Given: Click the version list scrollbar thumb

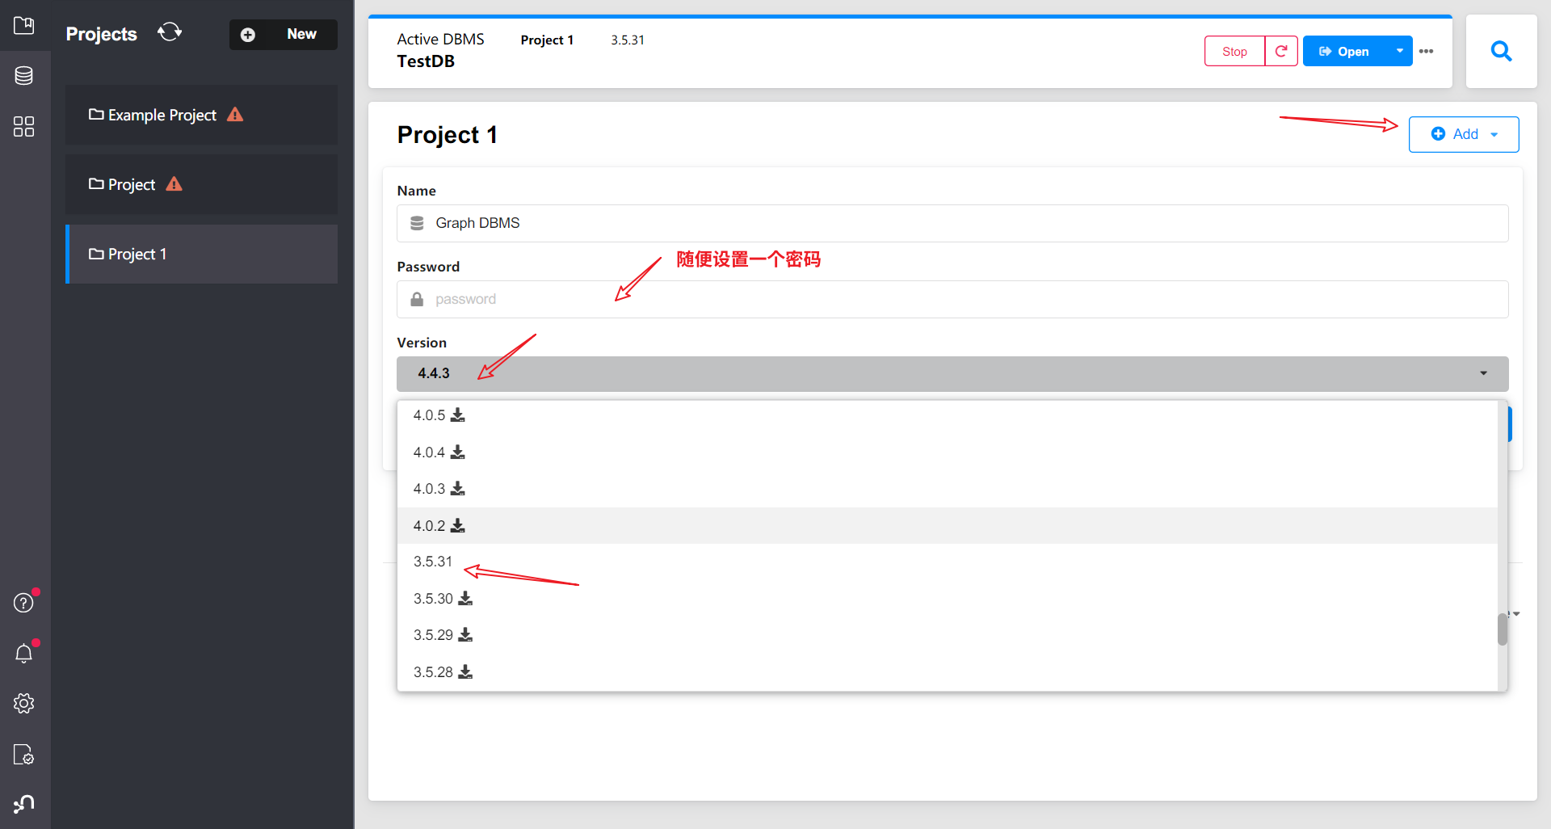Looking at the screenshot, I should tap(1503, 629).
